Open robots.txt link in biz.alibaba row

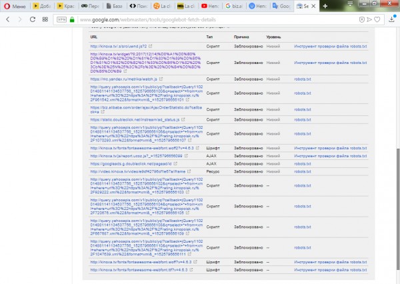click(x=303, y=109)
